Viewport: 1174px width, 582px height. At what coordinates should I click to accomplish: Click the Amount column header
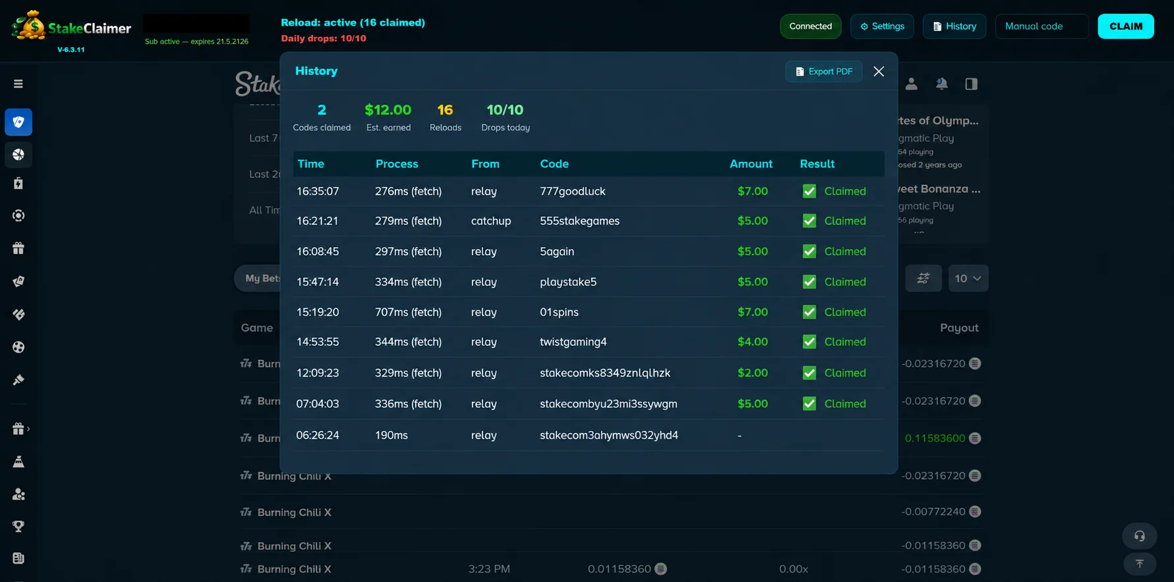(751, 163)
